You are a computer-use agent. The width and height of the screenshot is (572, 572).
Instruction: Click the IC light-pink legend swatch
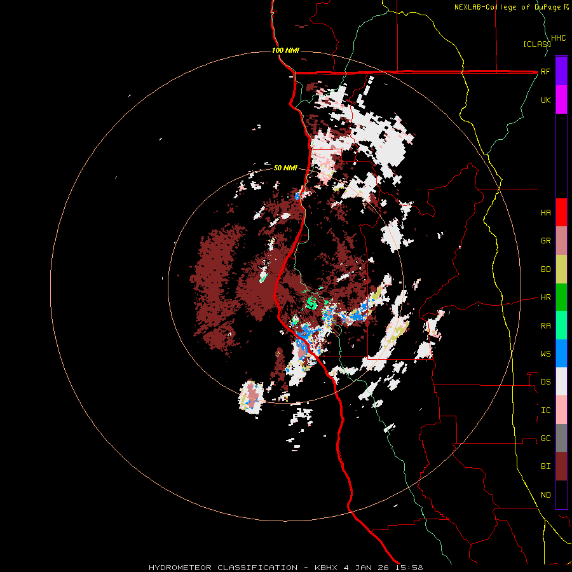click(x=561, y=410)
